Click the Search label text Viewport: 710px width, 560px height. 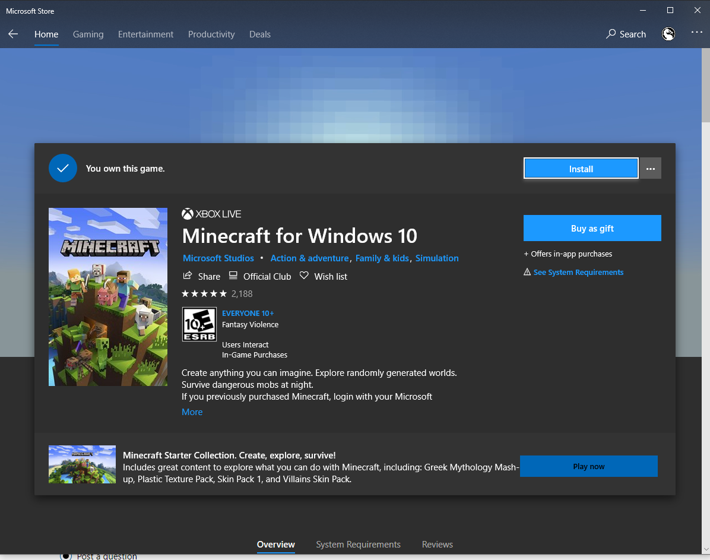coord(633,34)
